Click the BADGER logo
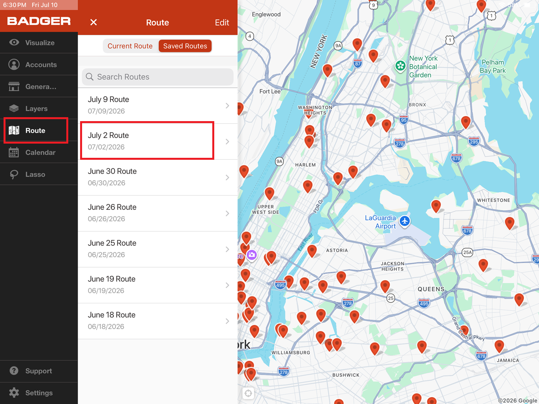This screenshot has width=539, height=404. tap(39, 21)
